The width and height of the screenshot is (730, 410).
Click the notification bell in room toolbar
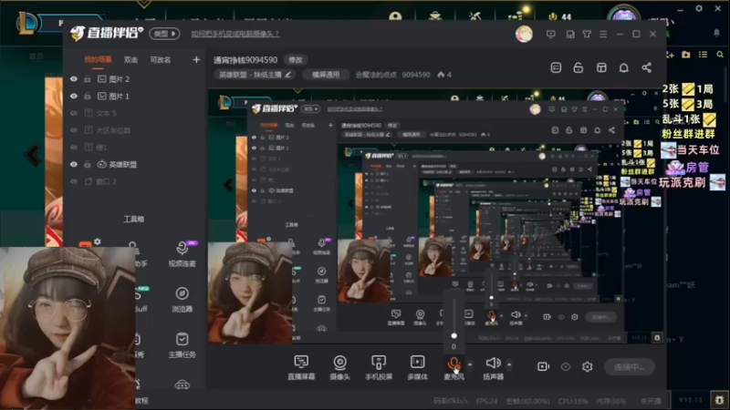click(x=624, y=67)
